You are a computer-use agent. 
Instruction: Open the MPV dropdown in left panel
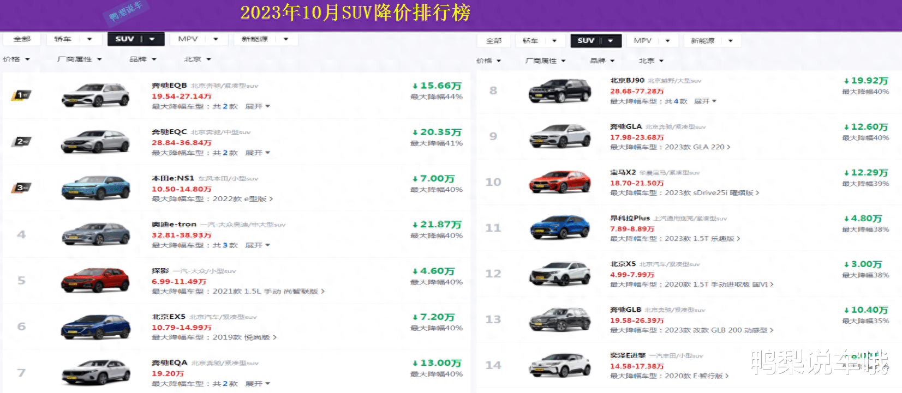(x=198, y=39)
